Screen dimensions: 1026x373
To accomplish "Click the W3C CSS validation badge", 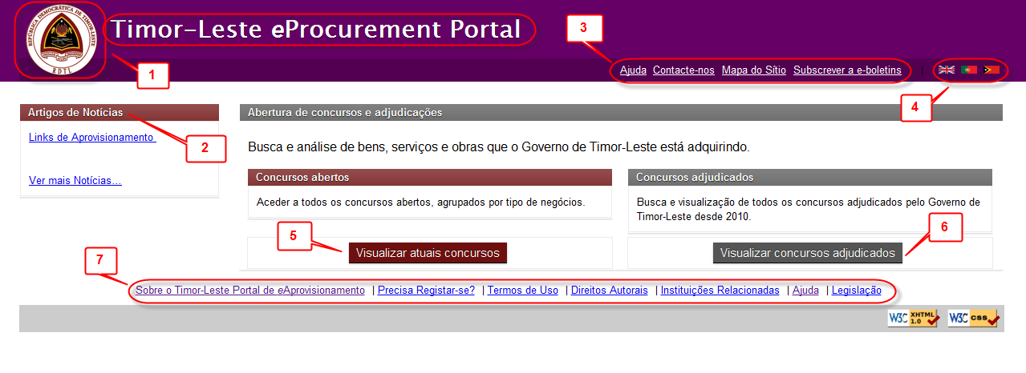I will (973, 318).
